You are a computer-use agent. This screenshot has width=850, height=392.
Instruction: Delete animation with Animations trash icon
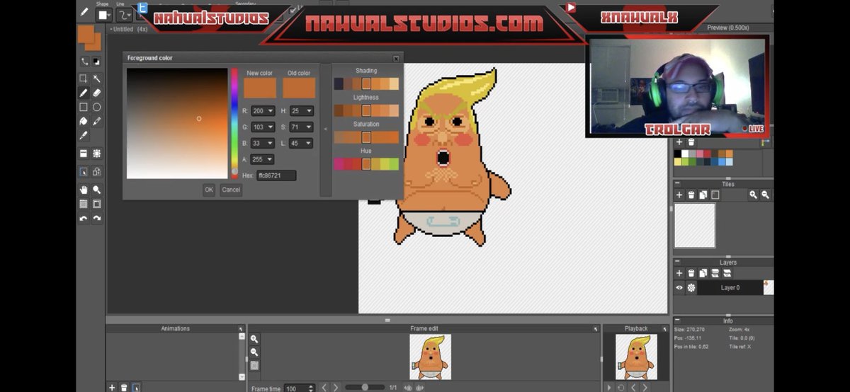[124, 387]
